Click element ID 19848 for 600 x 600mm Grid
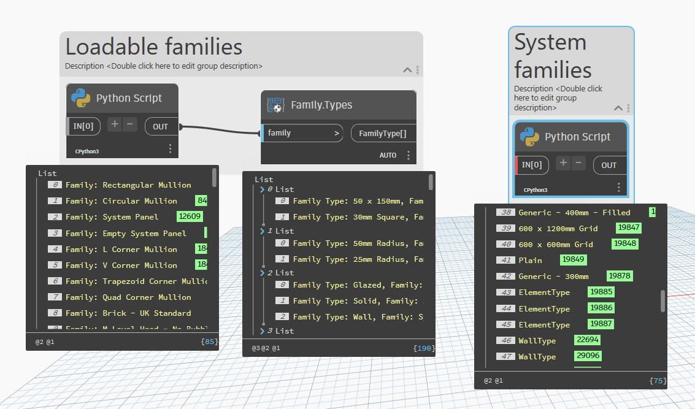Viewport: 695px width, 409px height. (x=625, y=243)
